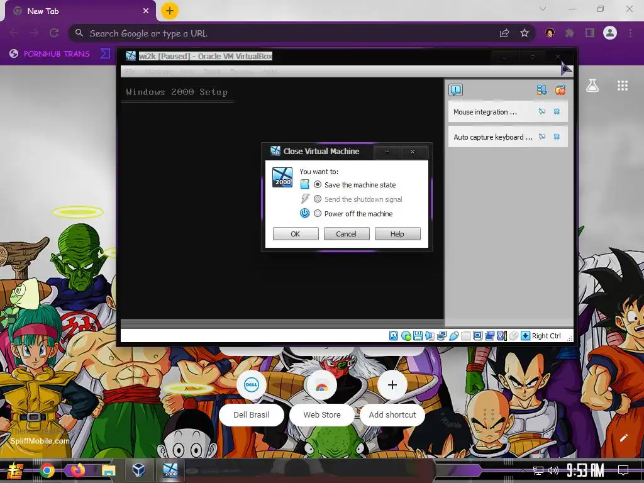
Task: Click the Mouse integration notification text
Action: point(485,112)
